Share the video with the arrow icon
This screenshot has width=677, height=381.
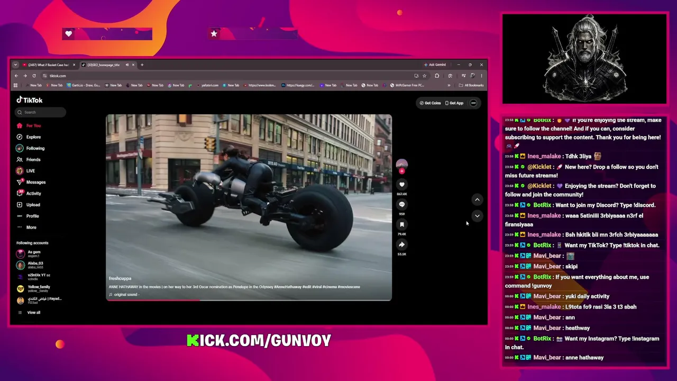coord(402,245)
